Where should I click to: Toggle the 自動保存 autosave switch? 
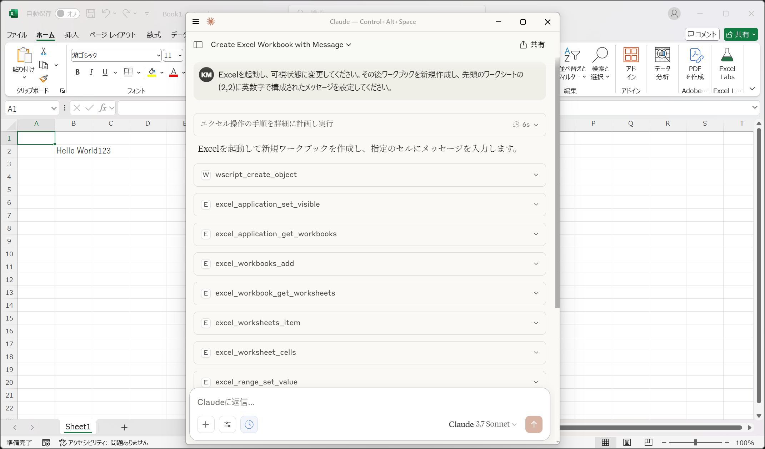pyautogui.click(x=67, y=14)
